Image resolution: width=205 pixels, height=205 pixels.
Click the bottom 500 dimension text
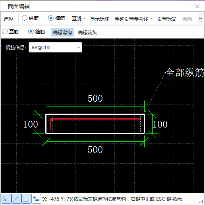coord(95,150)
